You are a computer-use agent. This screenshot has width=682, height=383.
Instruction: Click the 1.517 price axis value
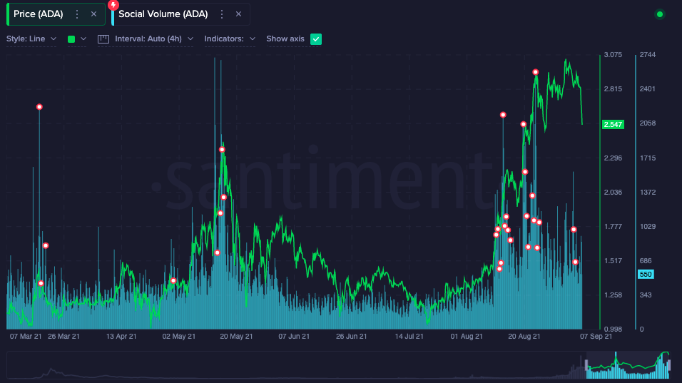pos(613,261)
